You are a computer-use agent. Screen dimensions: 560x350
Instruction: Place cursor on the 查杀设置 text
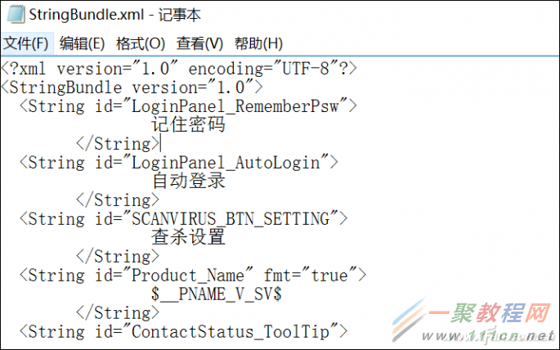[x=188, y=238]
